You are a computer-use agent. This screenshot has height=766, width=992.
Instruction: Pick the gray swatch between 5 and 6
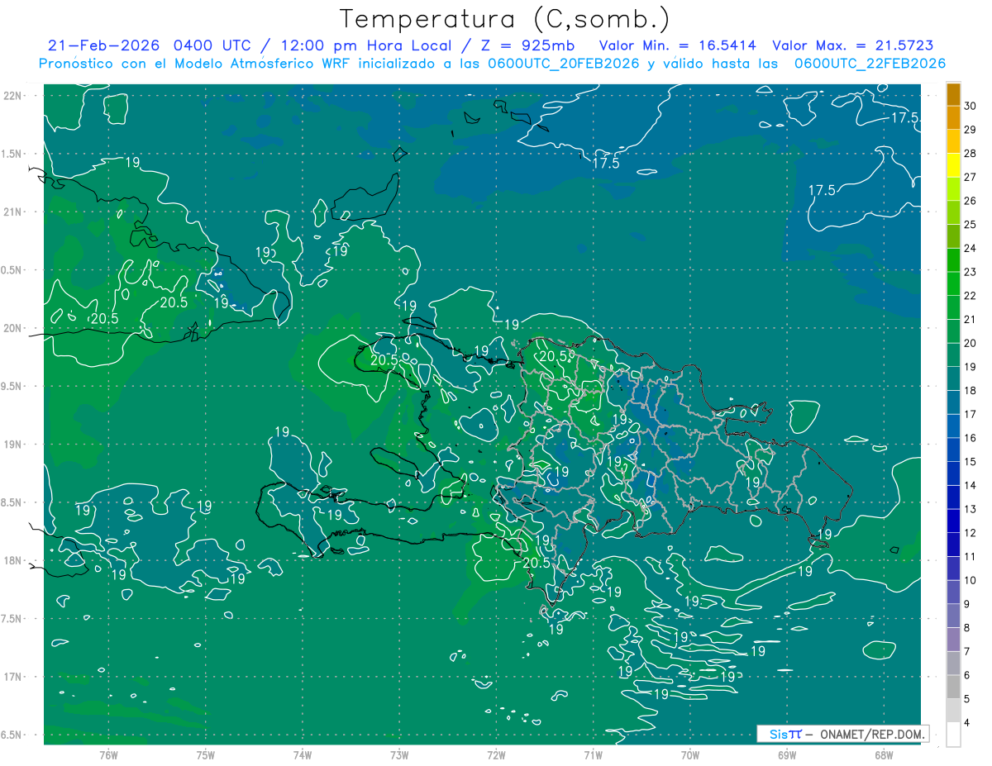[x=953, y=687]
